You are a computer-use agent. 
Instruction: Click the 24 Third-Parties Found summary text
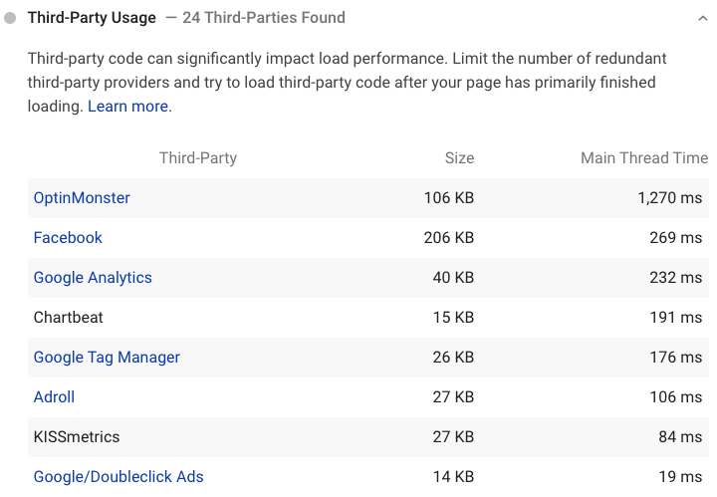pyautogui.click(x=264, y=18)
